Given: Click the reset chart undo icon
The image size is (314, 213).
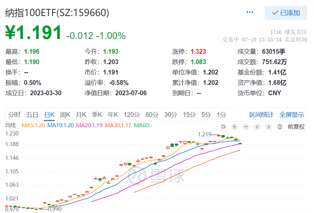Looking at the screenshot, I should click(x=223, y=127).
